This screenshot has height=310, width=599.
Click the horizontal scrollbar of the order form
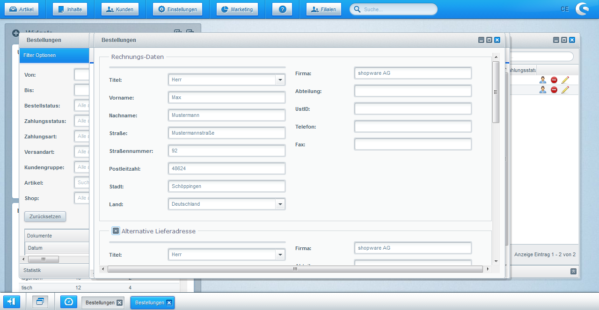click(295, 269)
